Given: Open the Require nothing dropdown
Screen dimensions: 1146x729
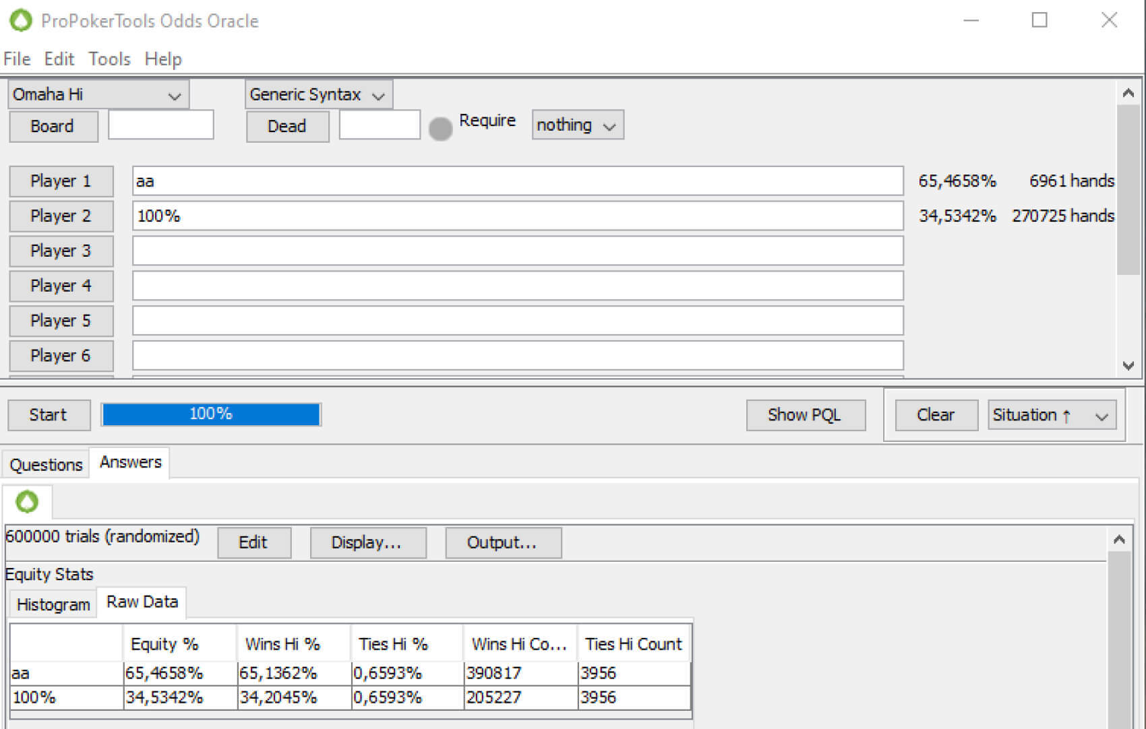Looking at the screenshot, I should coord(577,125).
